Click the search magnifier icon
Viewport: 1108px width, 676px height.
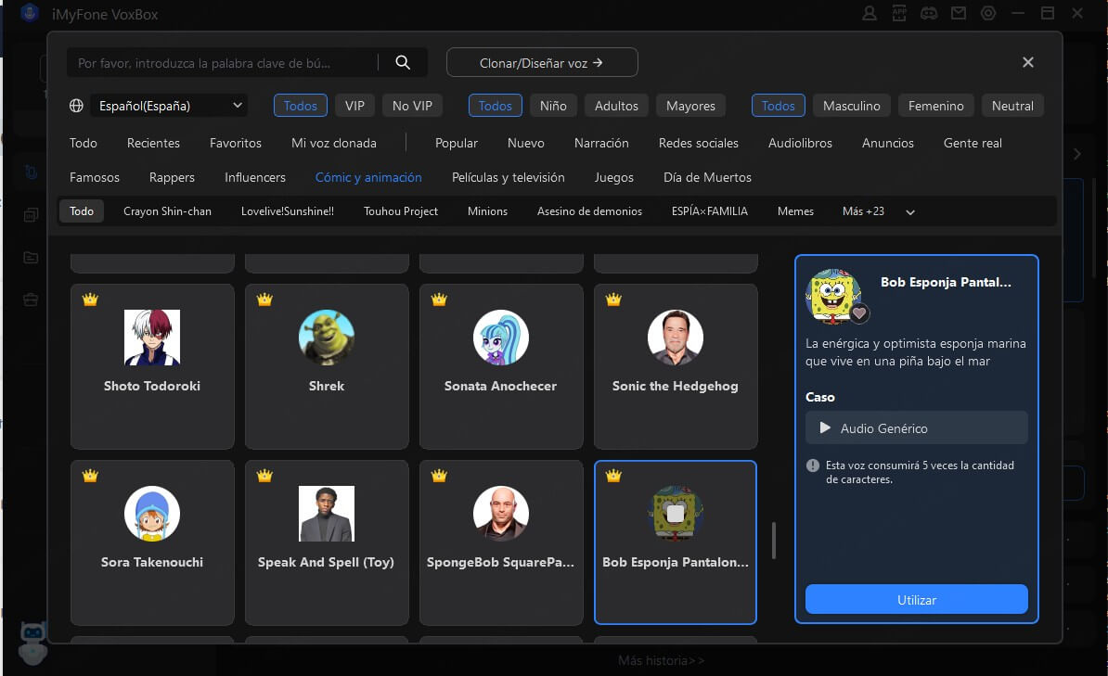click(403, 62)
